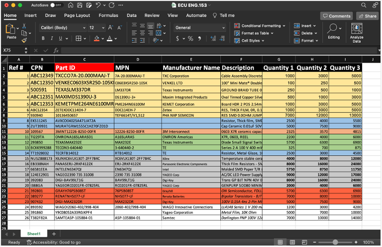Select the Sheet1 tab

(x=34, y=234)
